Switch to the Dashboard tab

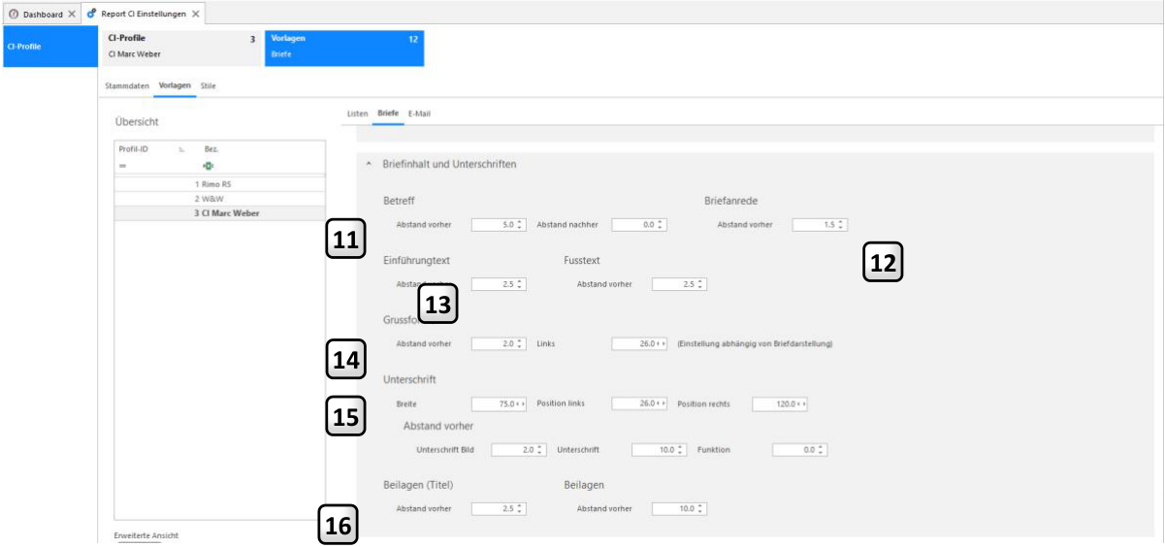point(41,14)
